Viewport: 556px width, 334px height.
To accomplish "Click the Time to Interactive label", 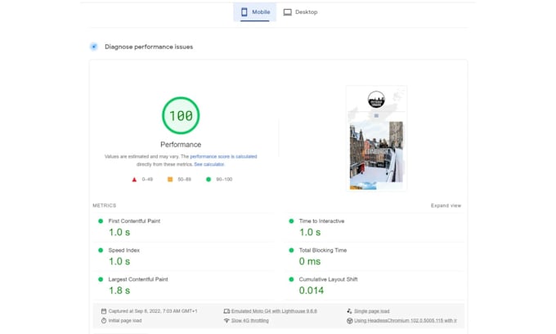I will [321, 221].
